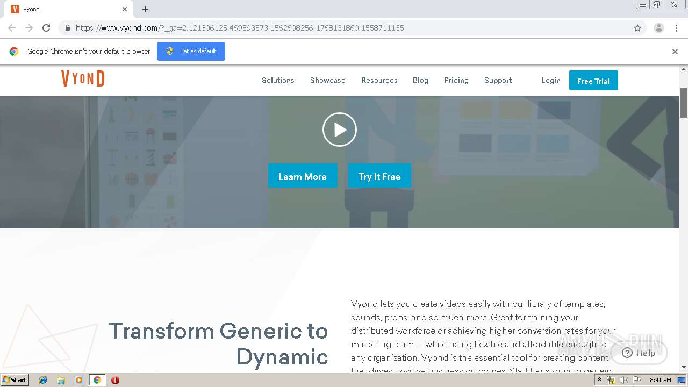Click the 'Transform Generic to Dynamic' heading
The width and height of the screenshot is (688, 387).
[218, 343]
